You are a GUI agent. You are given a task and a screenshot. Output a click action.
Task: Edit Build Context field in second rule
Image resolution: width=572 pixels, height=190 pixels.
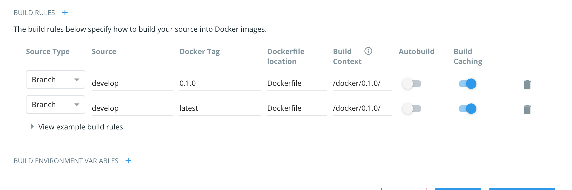pos(362,108)
